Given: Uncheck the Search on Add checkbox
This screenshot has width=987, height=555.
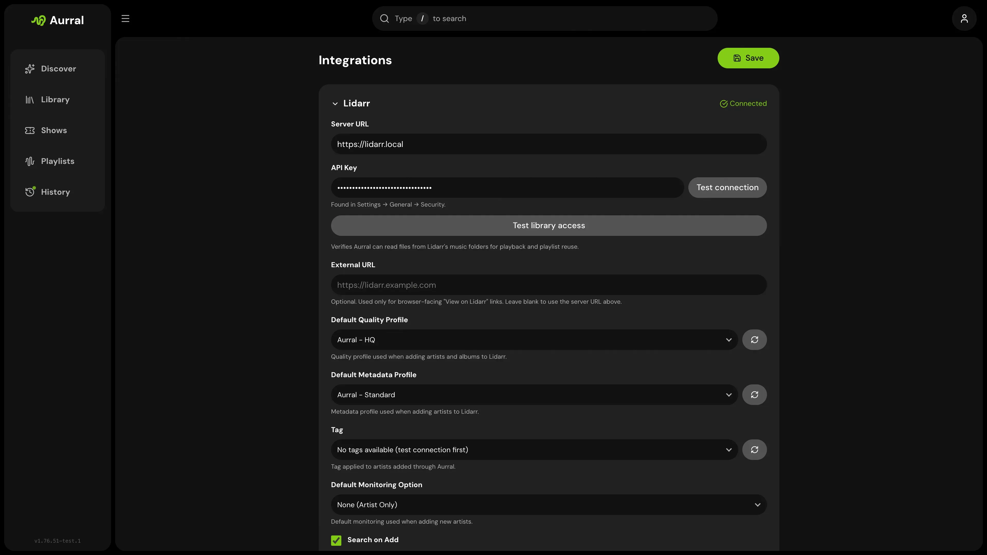Looking at the screenshot, I should click(336, 540).
